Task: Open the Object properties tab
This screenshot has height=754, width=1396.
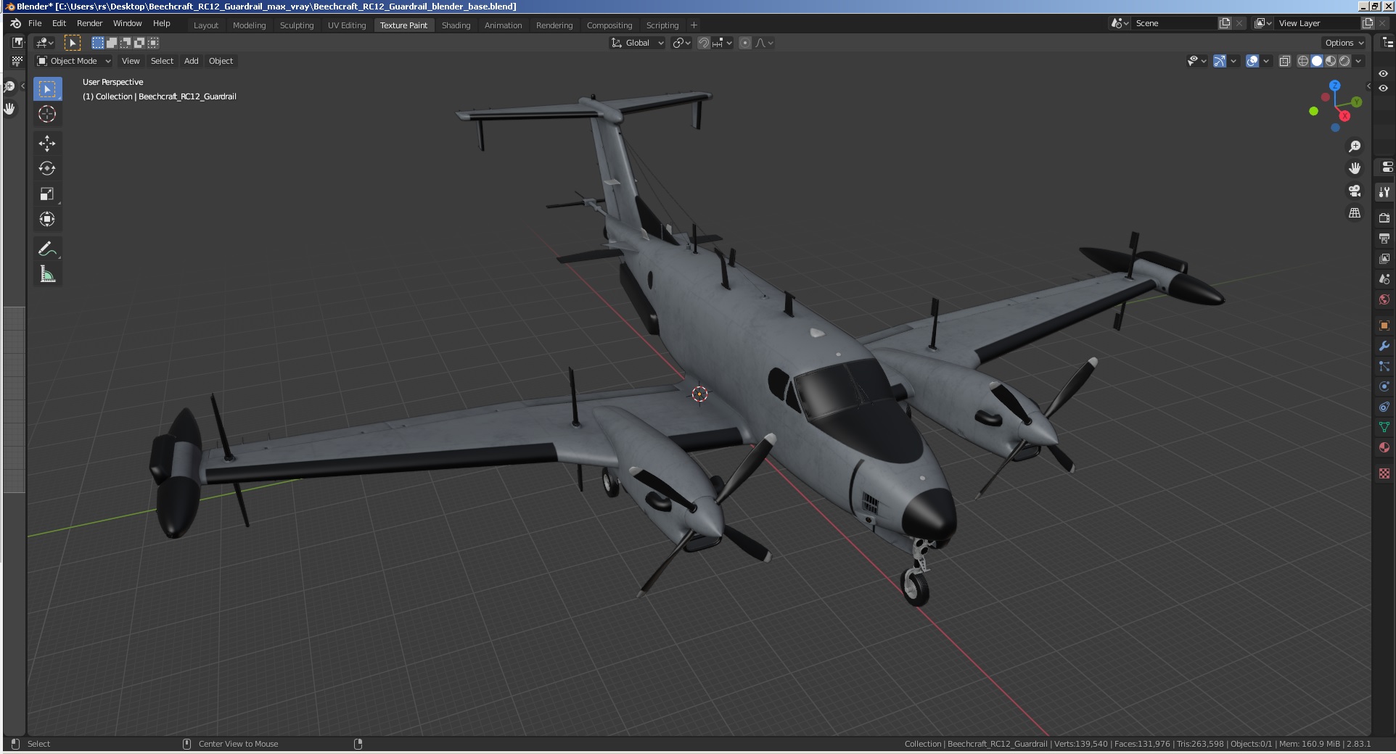Action: (x=1384, y=326)
